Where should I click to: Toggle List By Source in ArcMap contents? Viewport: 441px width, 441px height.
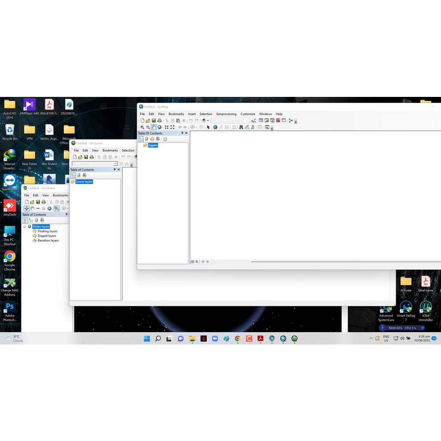tap(146, 139)
